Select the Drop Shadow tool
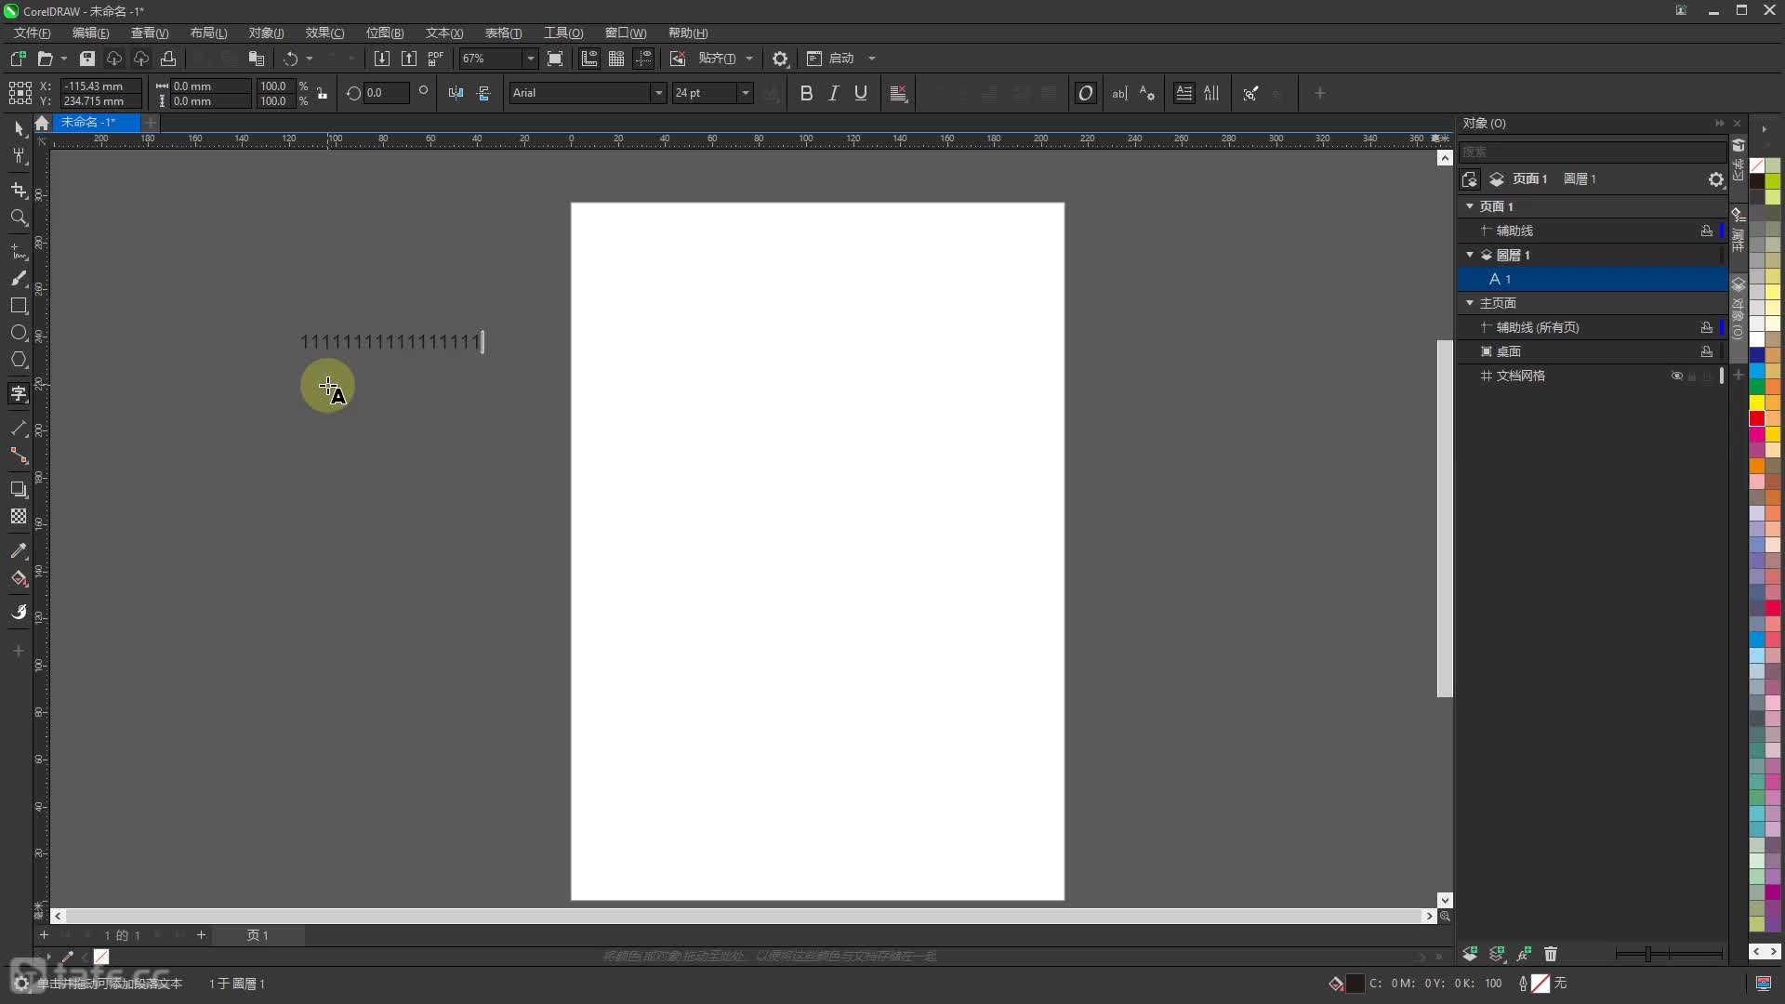 click(x=19, y=489)
